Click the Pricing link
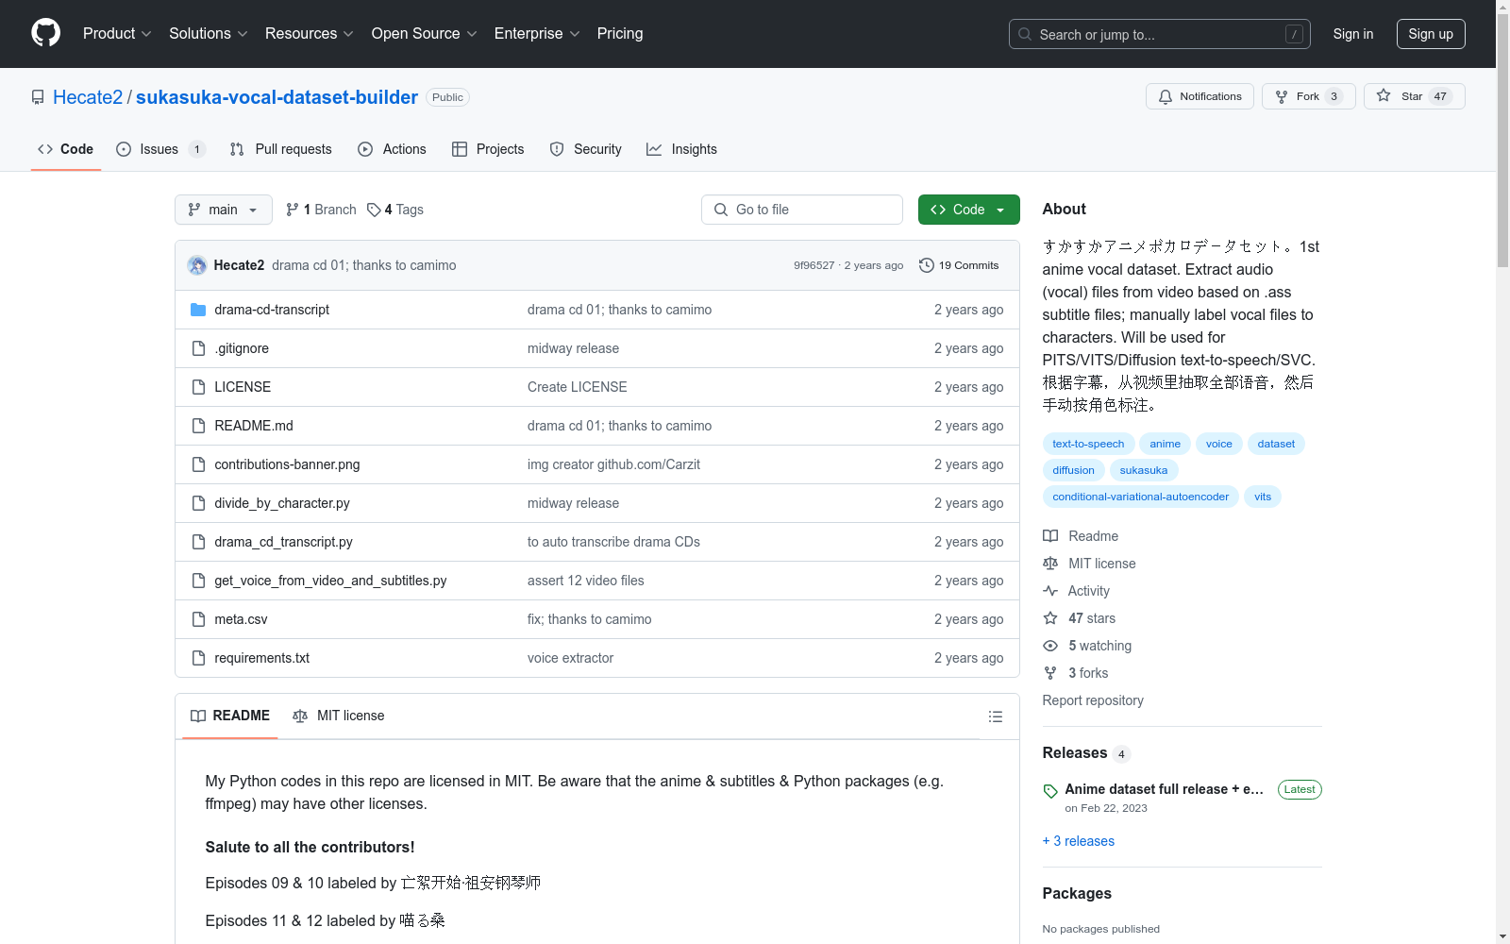 620,33
